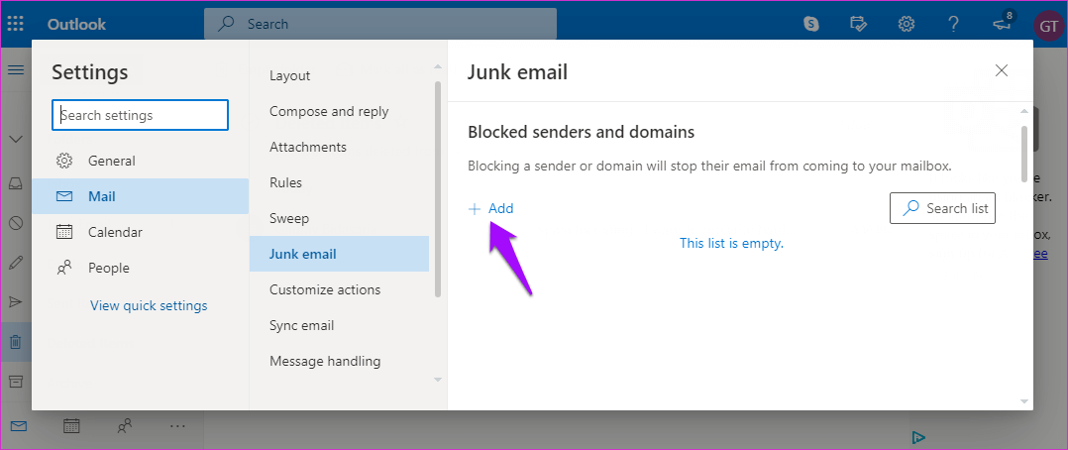
Task: Open more modules ellipsis at bottom
Action: click(x=177, y=427)
